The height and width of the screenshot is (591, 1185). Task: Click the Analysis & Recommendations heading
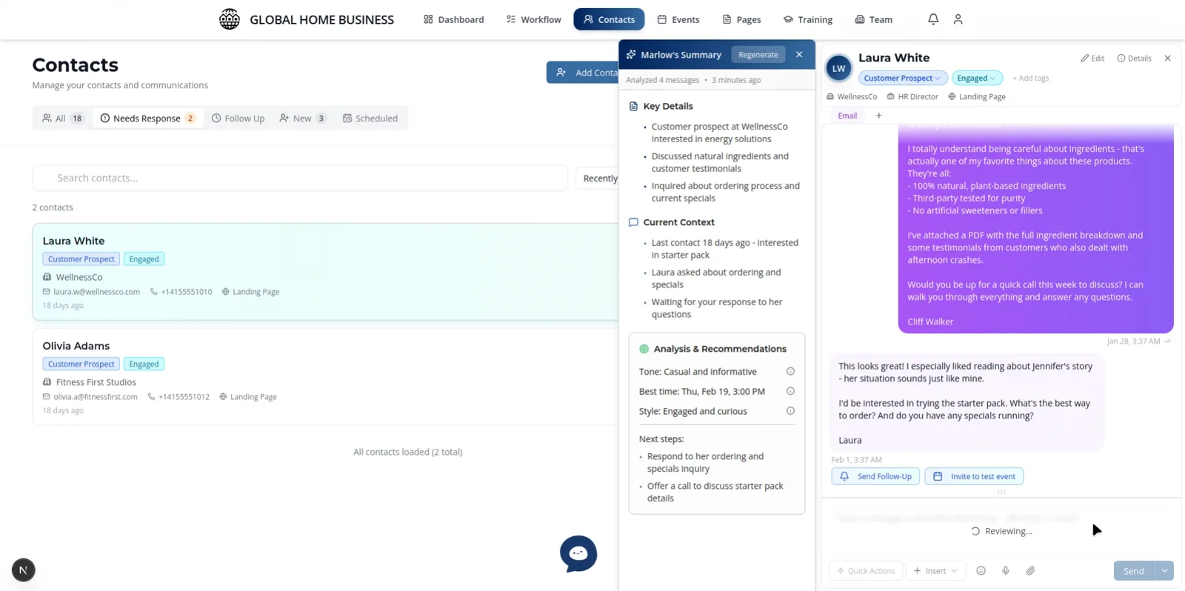(720, 349)
